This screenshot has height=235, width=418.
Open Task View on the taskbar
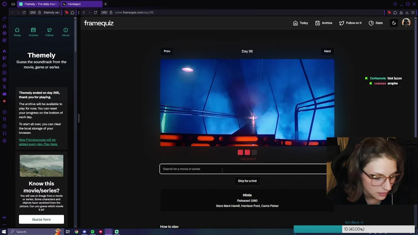[68, 232]
